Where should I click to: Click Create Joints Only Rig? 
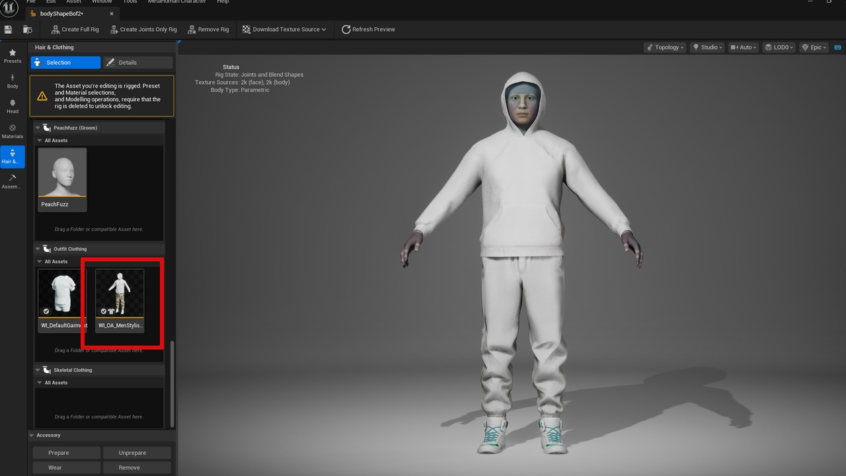coord(143,29)
